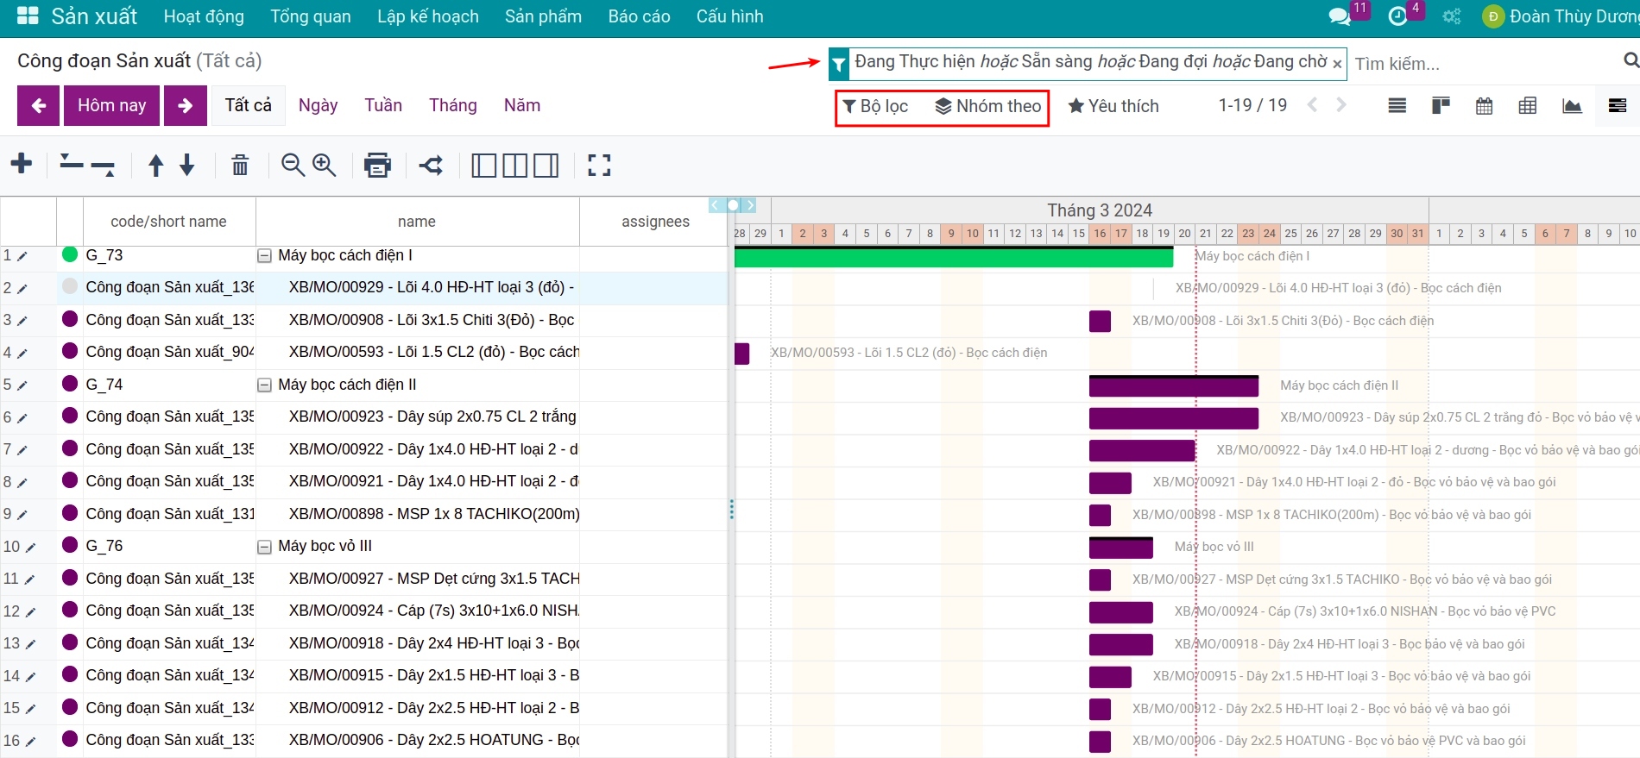Open the Bộ lọc filter dropdown

click(x=875, y=106)
